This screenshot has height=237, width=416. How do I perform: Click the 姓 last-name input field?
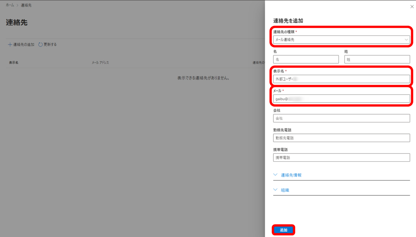[x=377, y=59]
